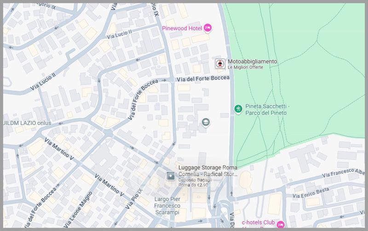This screenshot has width=368, height=231.
Task: Select the gray graduation cap school marker
Action: click(205, 122)
